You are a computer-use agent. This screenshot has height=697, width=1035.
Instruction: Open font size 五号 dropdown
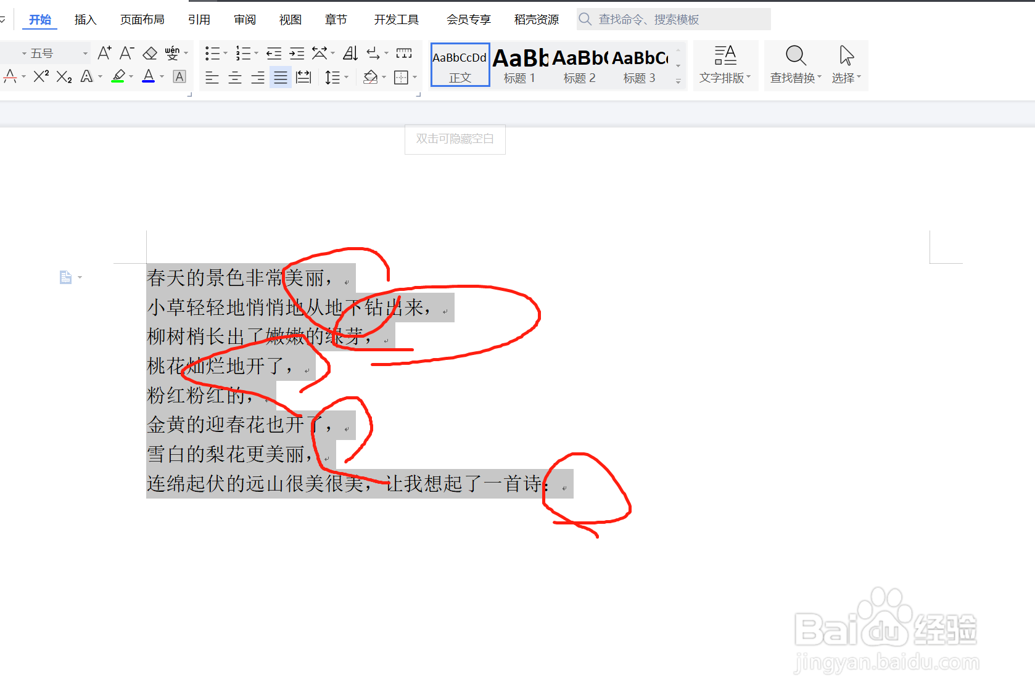pos(85,54)
